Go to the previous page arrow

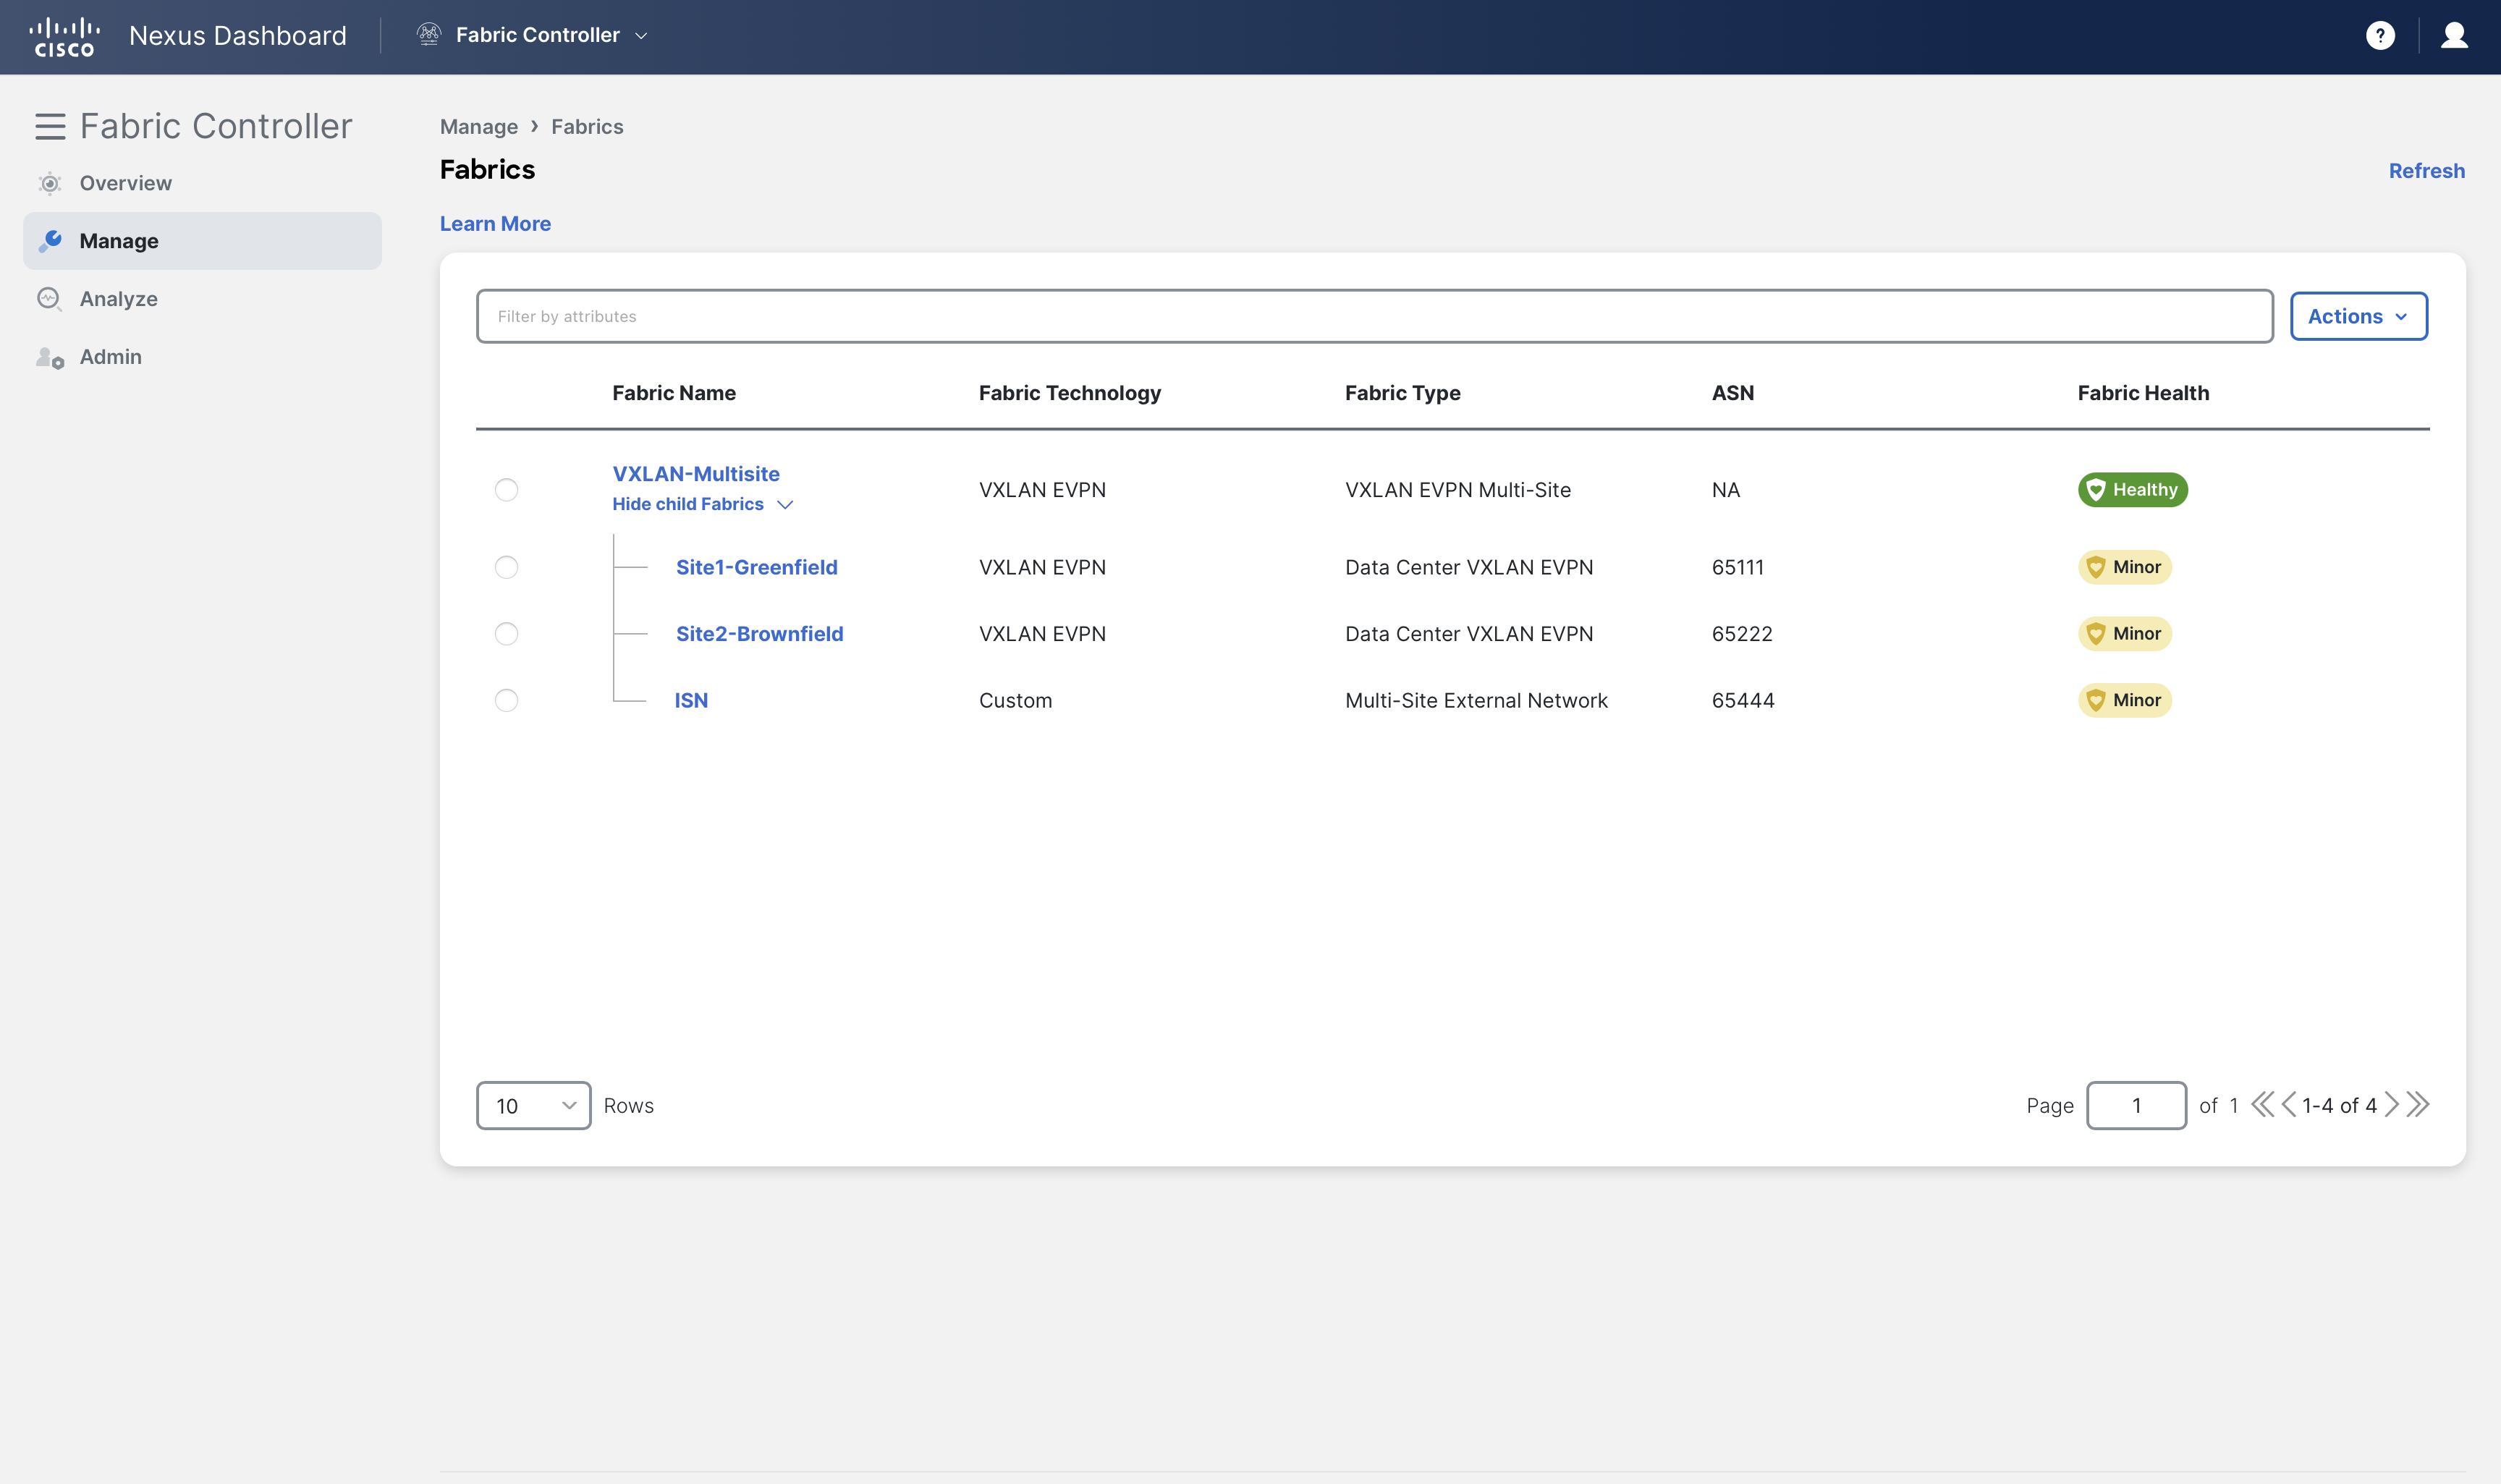tap(2288, 1105)
